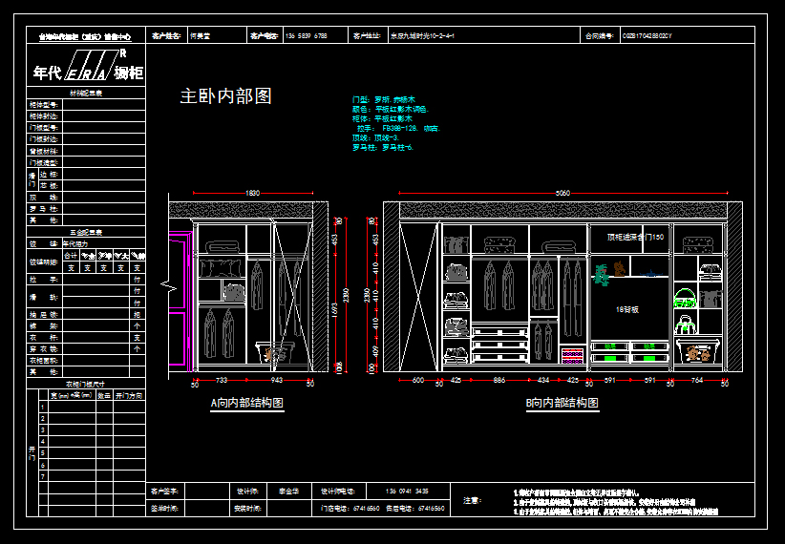The height and width of the screenshot is (544, 785).
Task: Click the 1830 width dimension of A elevation
Action: pyautogui.click(x=252, y=194)
